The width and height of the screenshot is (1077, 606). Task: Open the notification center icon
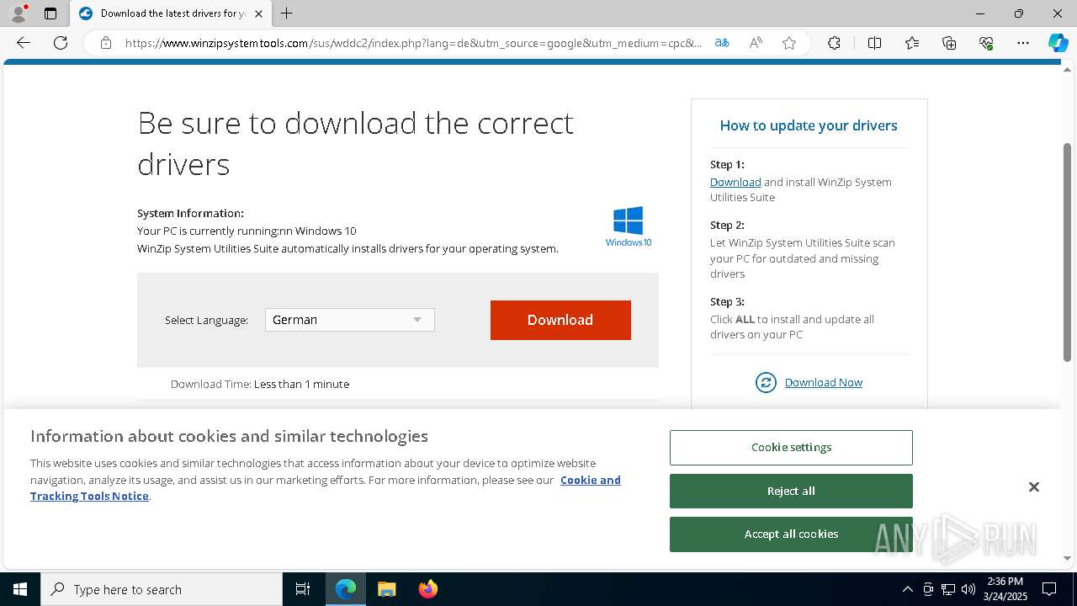(1049, 589)
